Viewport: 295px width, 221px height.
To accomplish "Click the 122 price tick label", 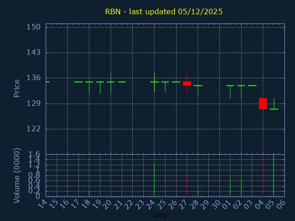I will coord(34,129).
